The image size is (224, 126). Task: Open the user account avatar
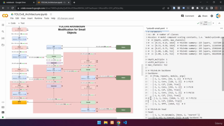coord(218,16)
